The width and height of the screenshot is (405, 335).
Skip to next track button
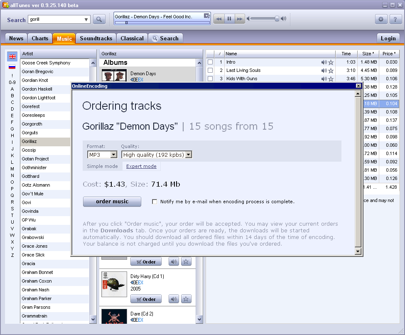click(240, 19)
